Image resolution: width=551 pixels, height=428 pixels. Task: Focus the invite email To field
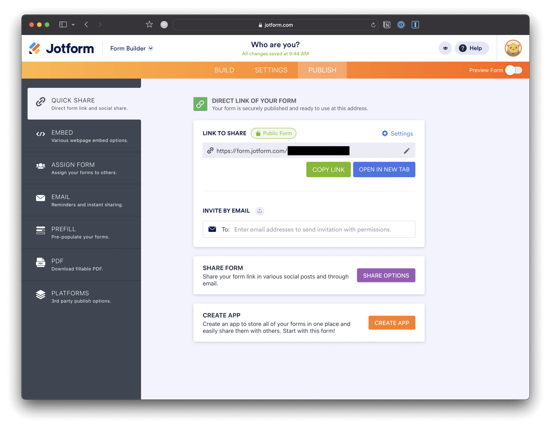pyautogui.click(x=309, y=229)
